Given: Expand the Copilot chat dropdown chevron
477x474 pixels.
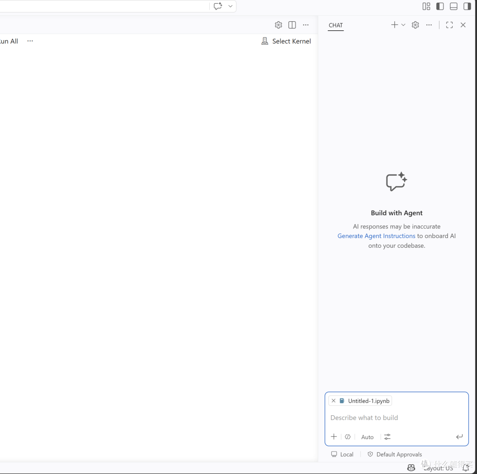Looking at the screenshot, I should tap(230, 6).
